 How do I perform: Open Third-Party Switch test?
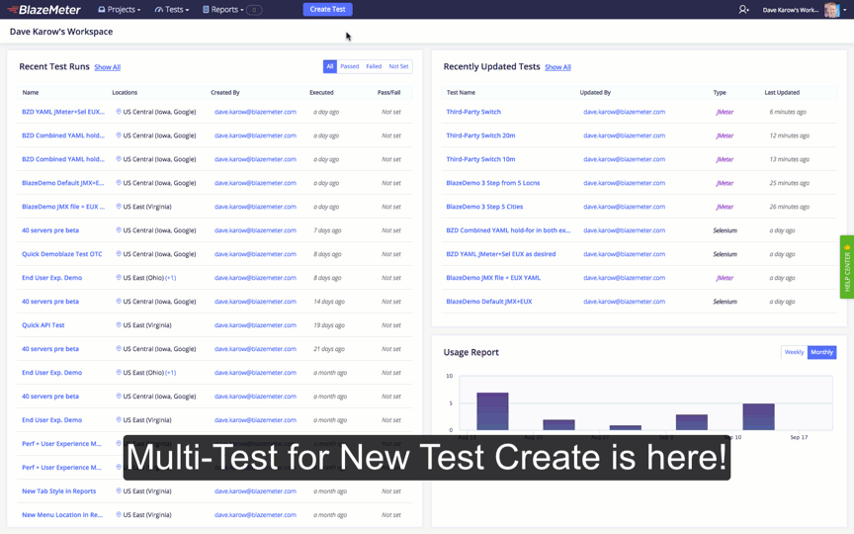point(473,112)
